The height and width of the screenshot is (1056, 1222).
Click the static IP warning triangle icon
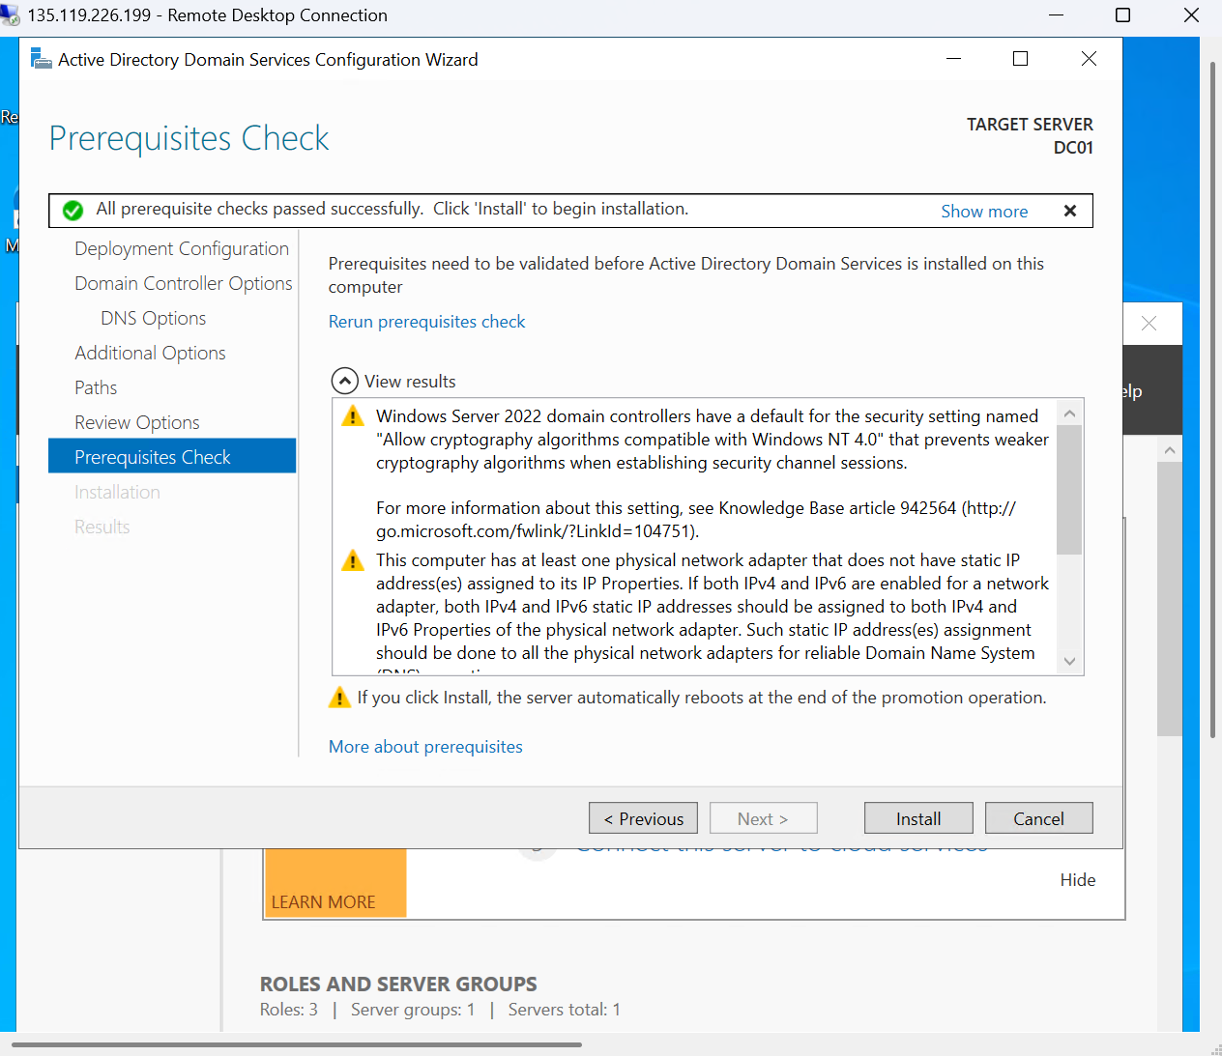click(x=353, y=560)
